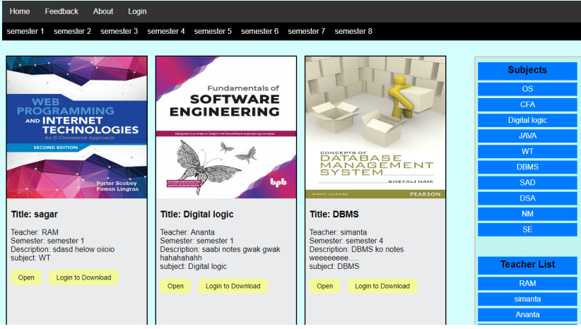Click the Teacher List sidebar header
Image resolution: width=581 pixels, height=329 pixels.
point(527,265)
